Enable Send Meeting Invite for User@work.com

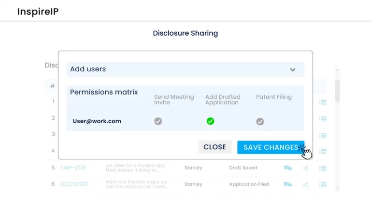pos(158,121)
